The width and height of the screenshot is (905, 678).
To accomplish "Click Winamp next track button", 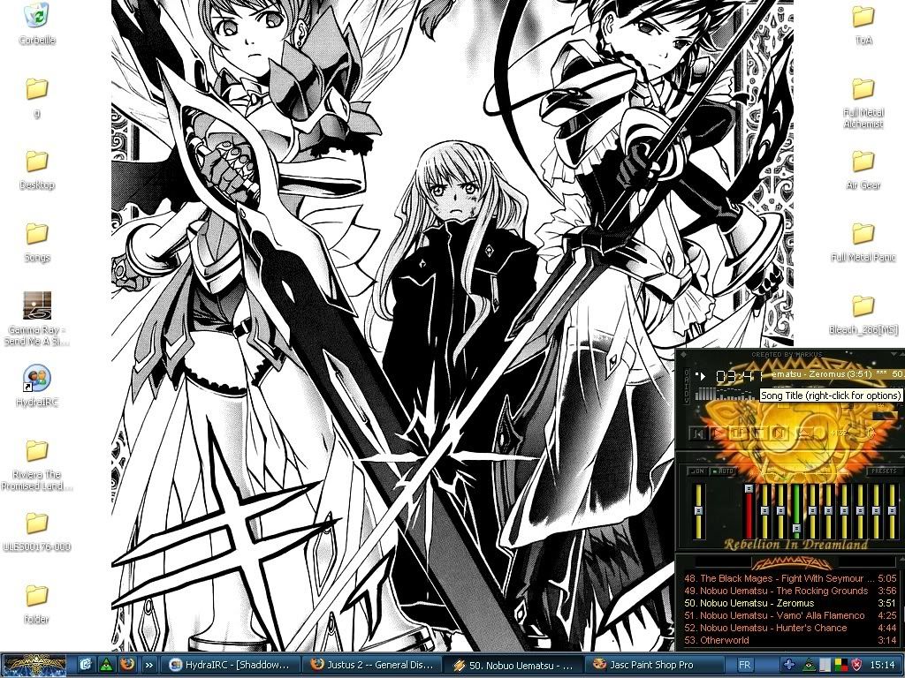I will pyautogui.click(x=780, y=433).
